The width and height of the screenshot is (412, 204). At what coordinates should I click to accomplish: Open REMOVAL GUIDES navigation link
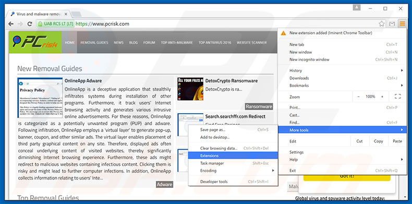[94, 42]
